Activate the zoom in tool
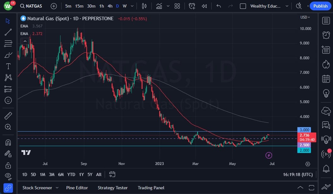 (8, 127)
